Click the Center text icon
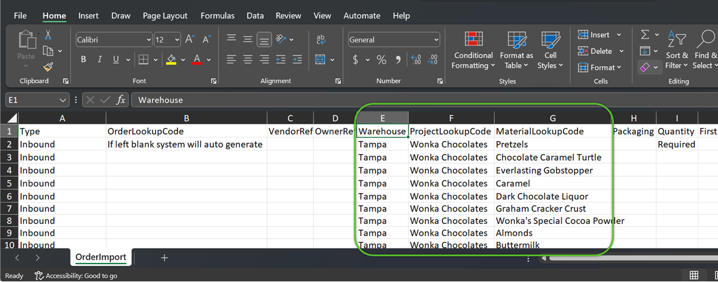 click(248, 59)
